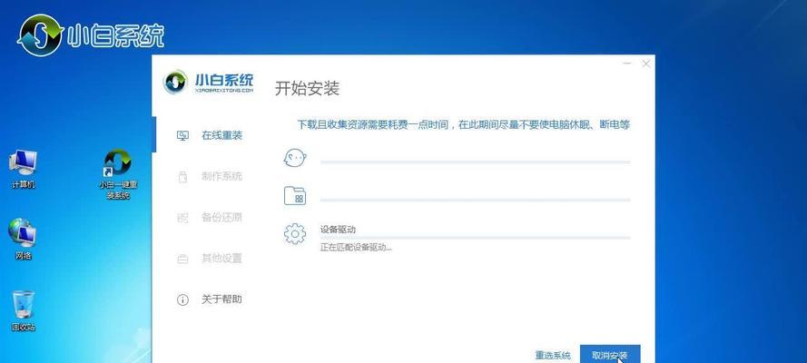Screen dimensions: 807x363
Task: Click the second progress bar beside folder
Action: pyautogui.click(x=475, y=200)
